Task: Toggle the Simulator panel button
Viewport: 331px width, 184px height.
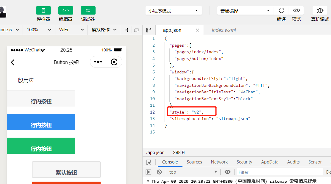Action: (43, 10)
